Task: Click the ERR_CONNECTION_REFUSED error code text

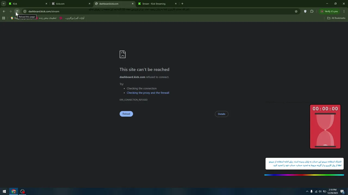Action: (133, 100)
